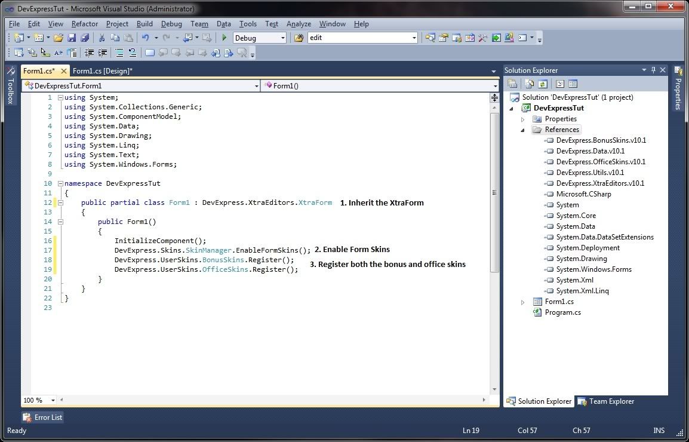
Task: Click the Undo arrow icon
Action: point(145,38)
